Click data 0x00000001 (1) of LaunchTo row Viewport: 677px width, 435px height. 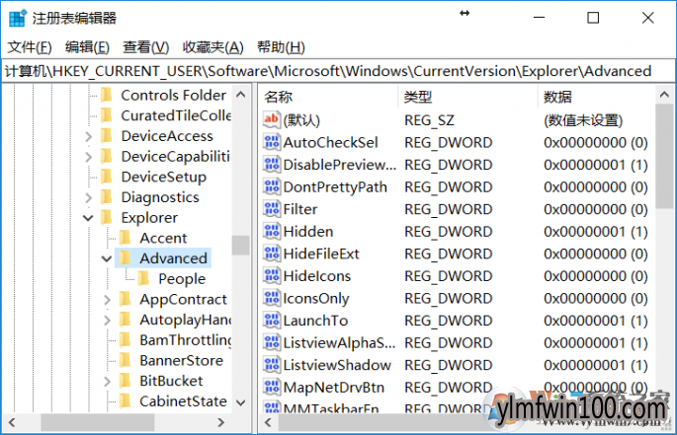pos(596,321)
